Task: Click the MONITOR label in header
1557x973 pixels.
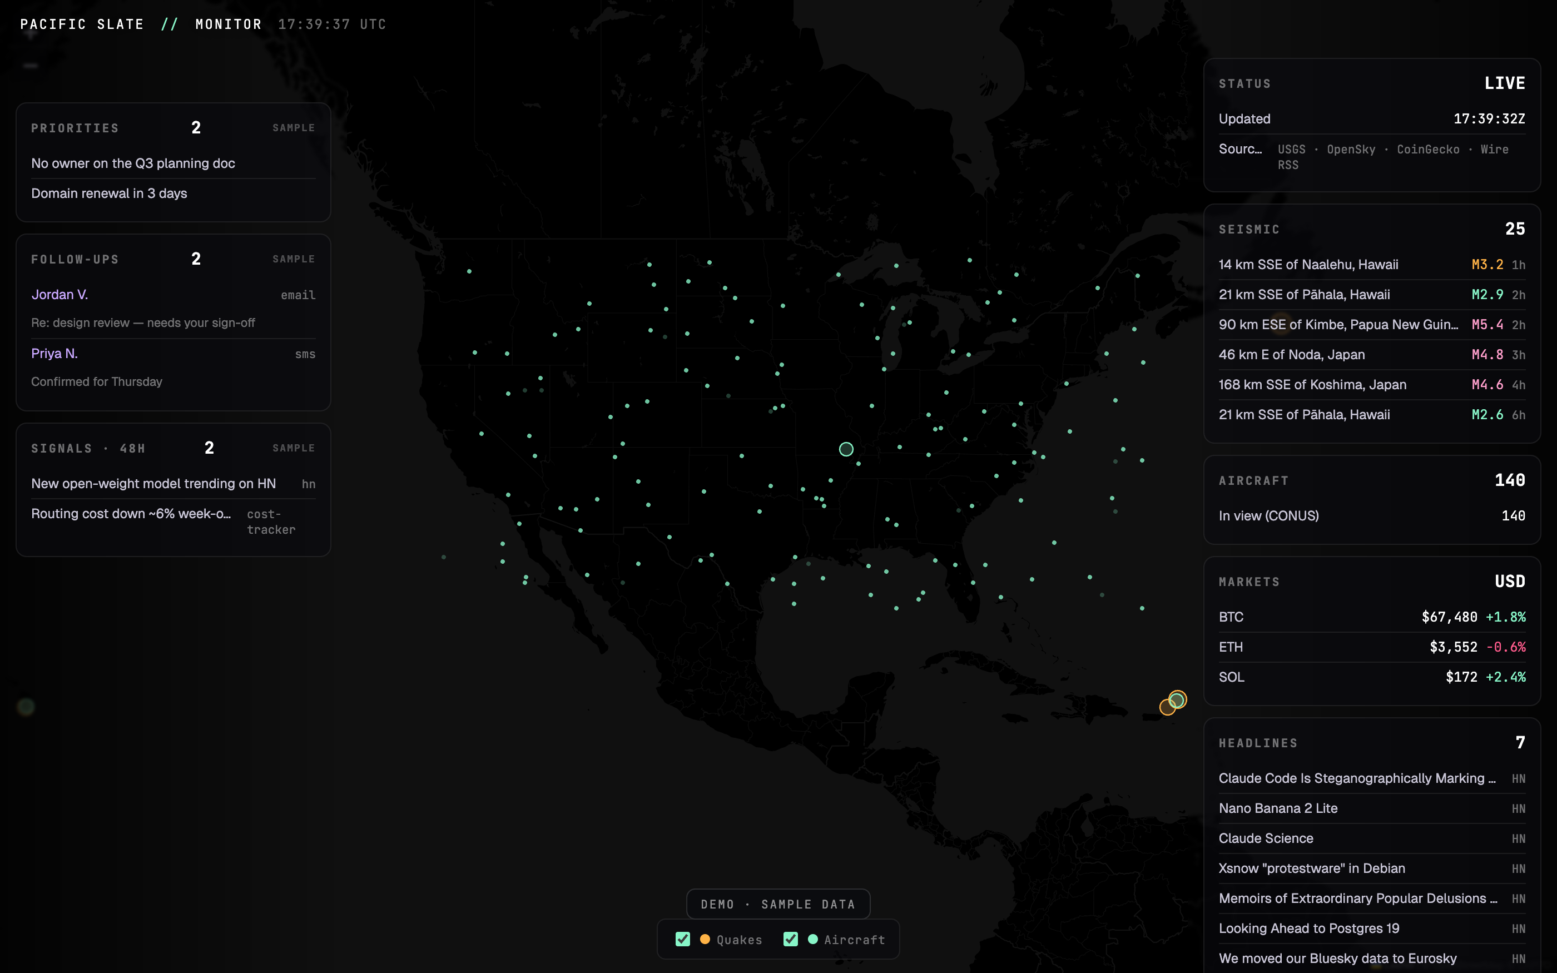Action: (229, 24)
